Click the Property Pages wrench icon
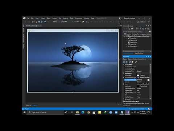Image resolution: width=174 pixels, height=131 pixels. (136, 62)
